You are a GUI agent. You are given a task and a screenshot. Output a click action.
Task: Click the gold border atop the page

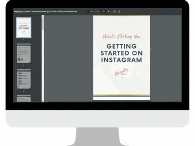121,16
